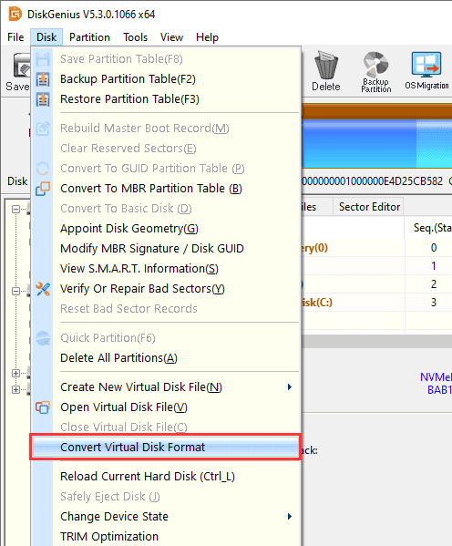Viewport: 452px width, 546px height.
Task: Select Convert To MBR Partition Table
Action: point(166,189)
